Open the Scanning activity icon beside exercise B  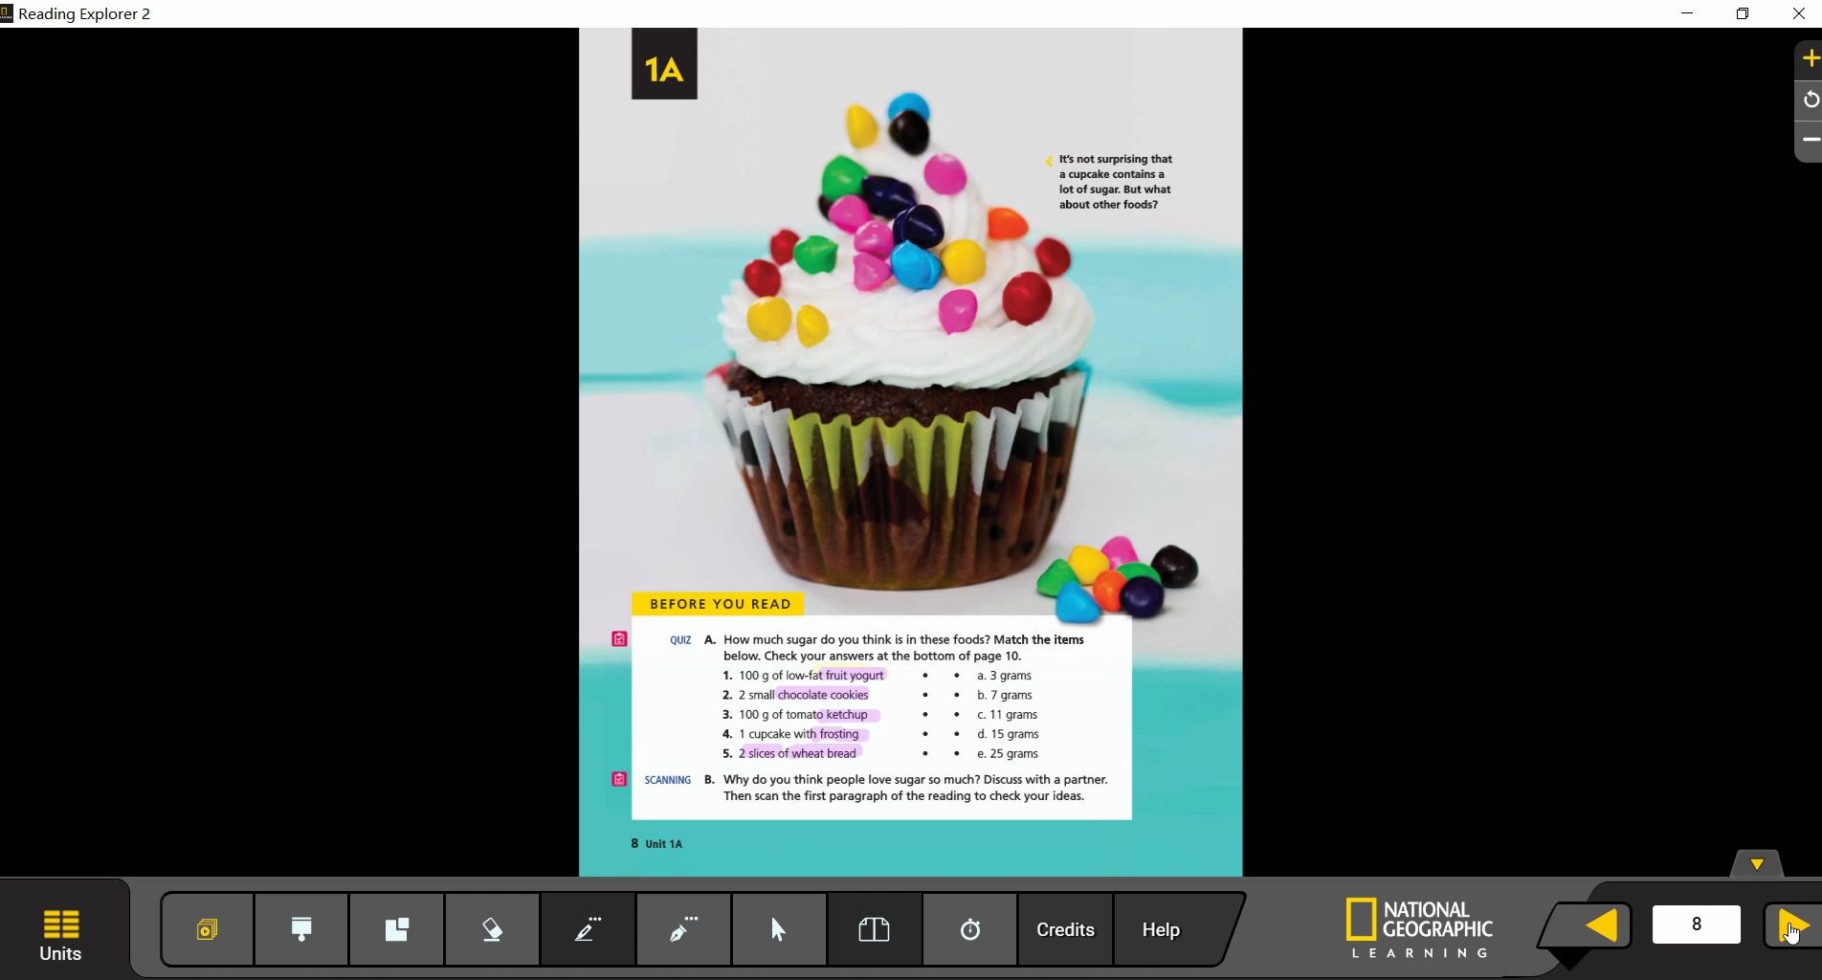click(x=619, y=779)
